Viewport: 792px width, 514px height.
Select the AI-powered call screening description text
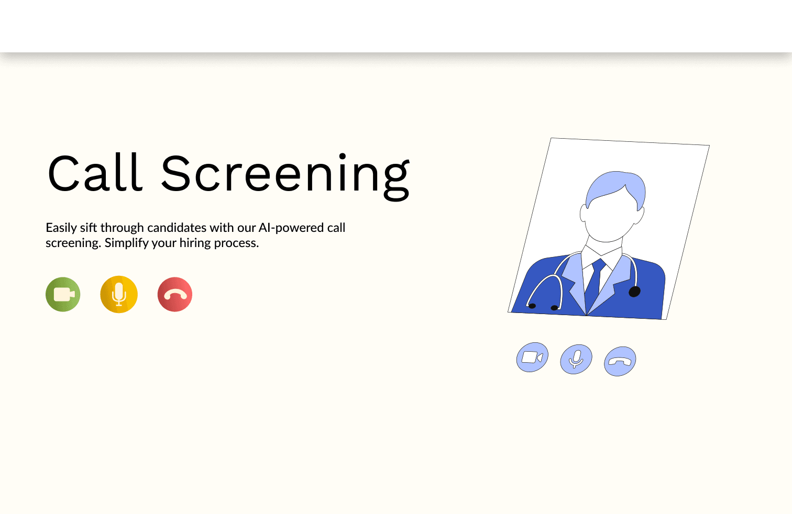[195, 235]
